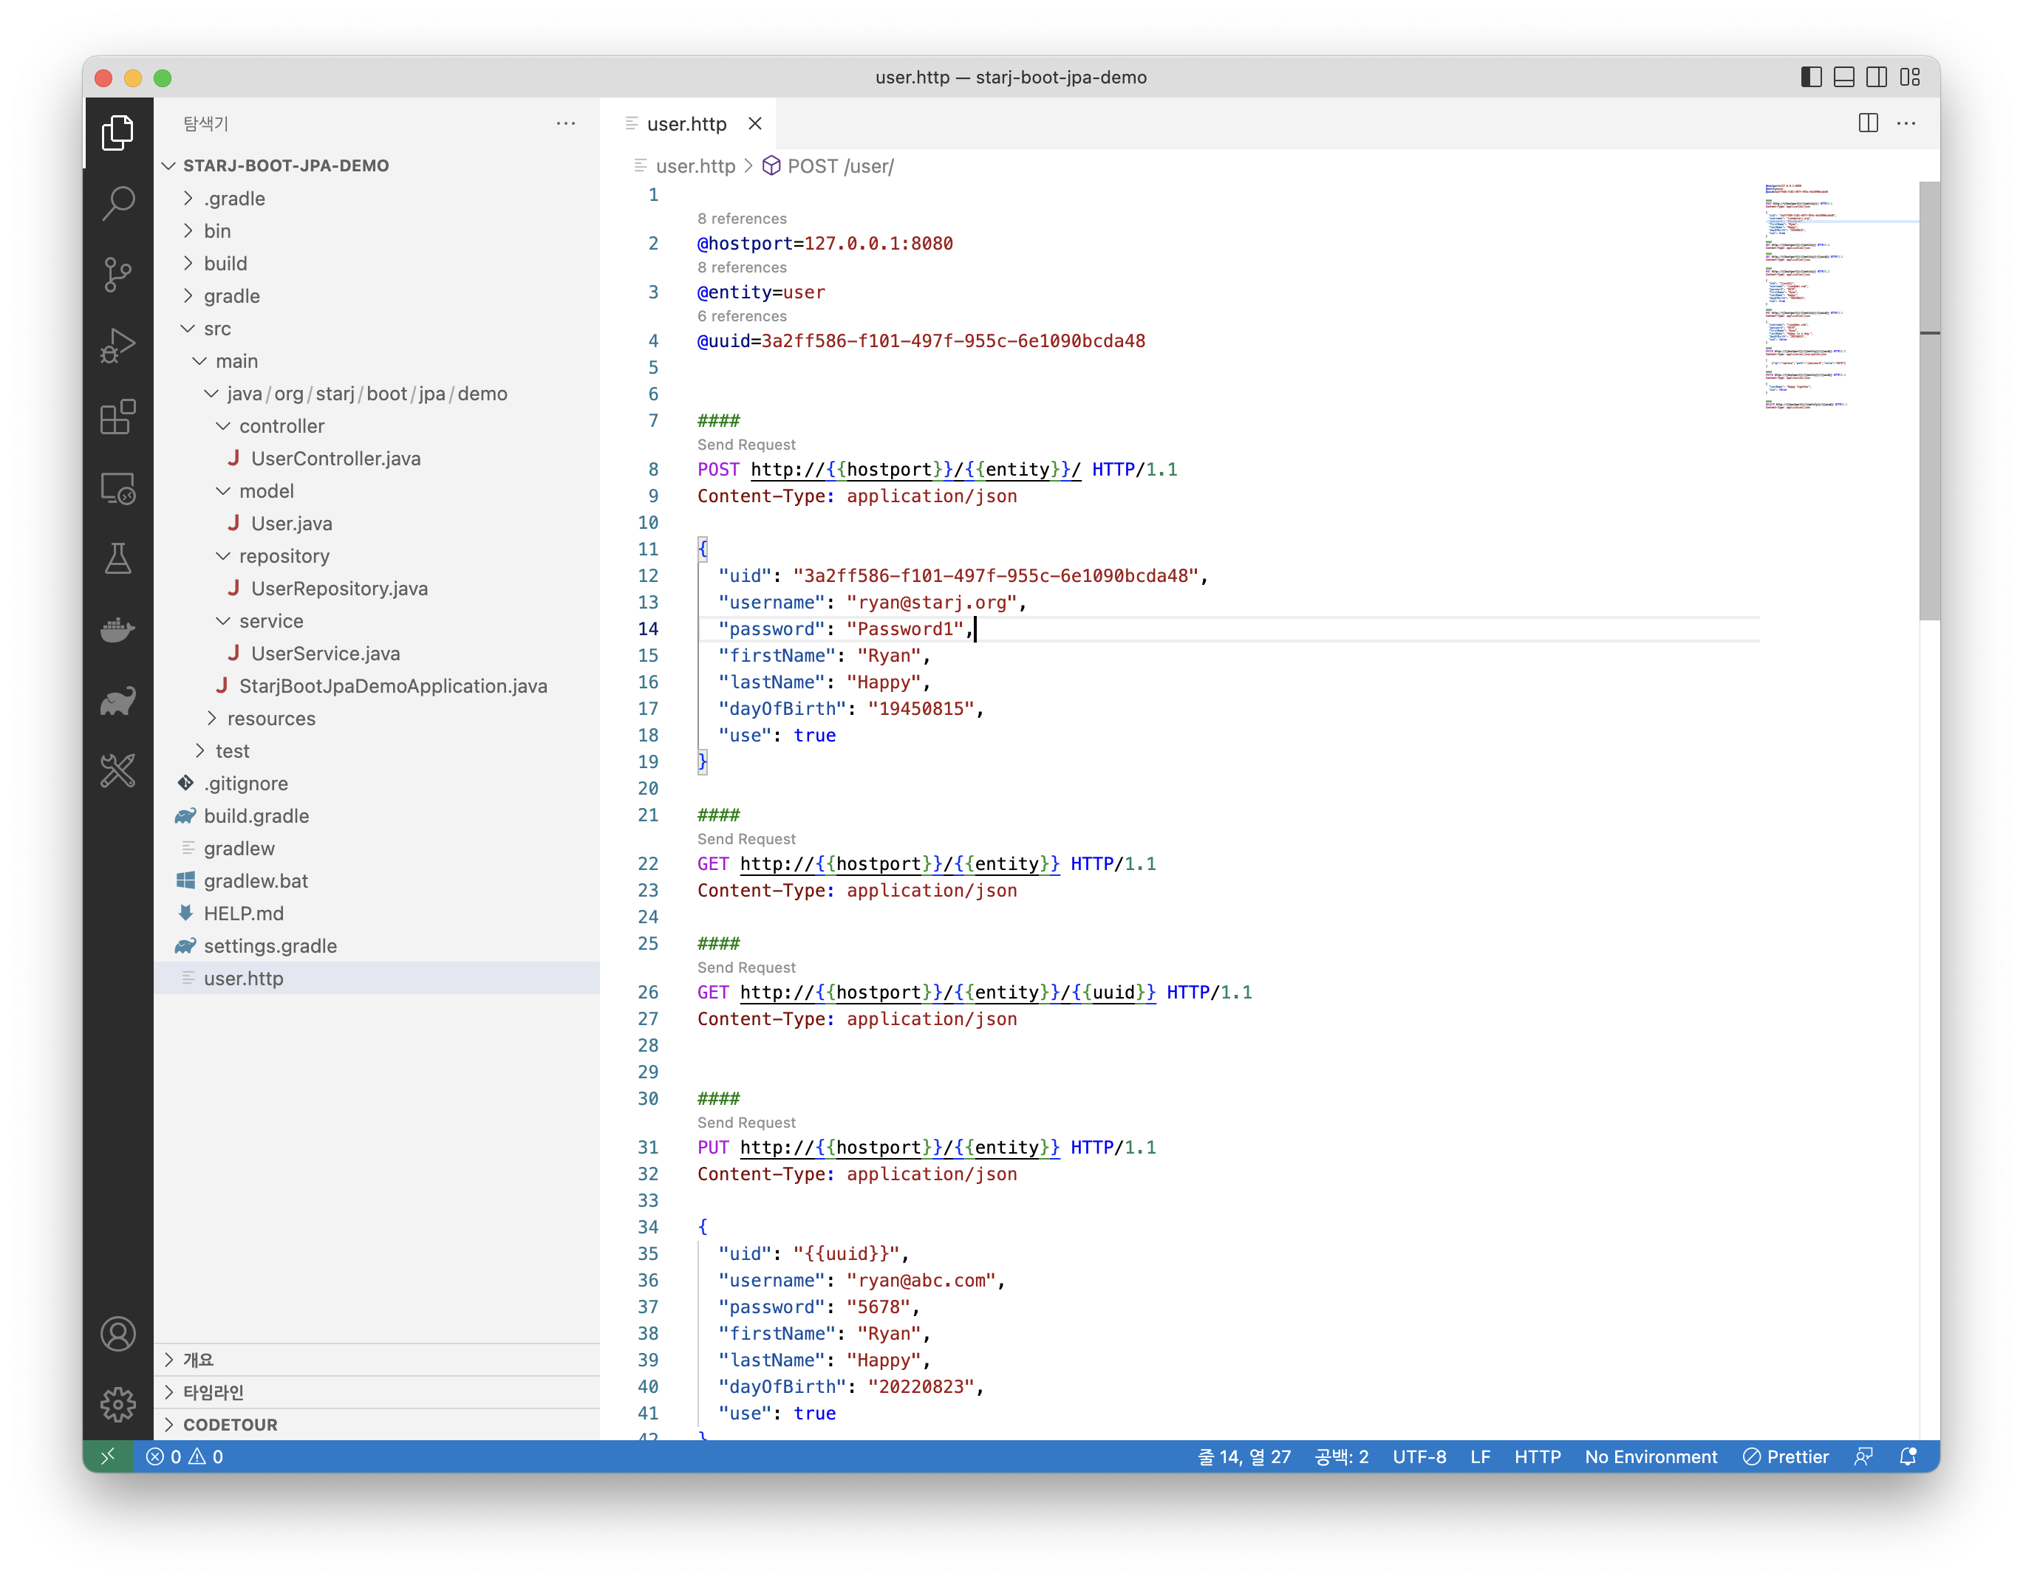Screen dimensions: 2023x1582
Task: Open the Search view in activity bar
Action: pyautogui.click(x=117, y=203)
